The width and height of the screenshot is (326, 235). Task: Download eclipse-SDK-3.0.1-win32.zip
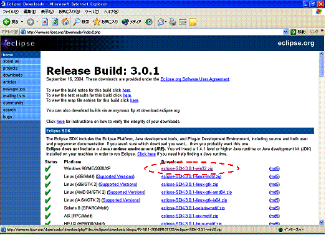tap(187, 168)
